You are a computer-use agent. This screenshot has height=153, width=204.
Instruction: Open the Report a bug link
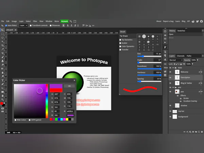pos(168,21)
